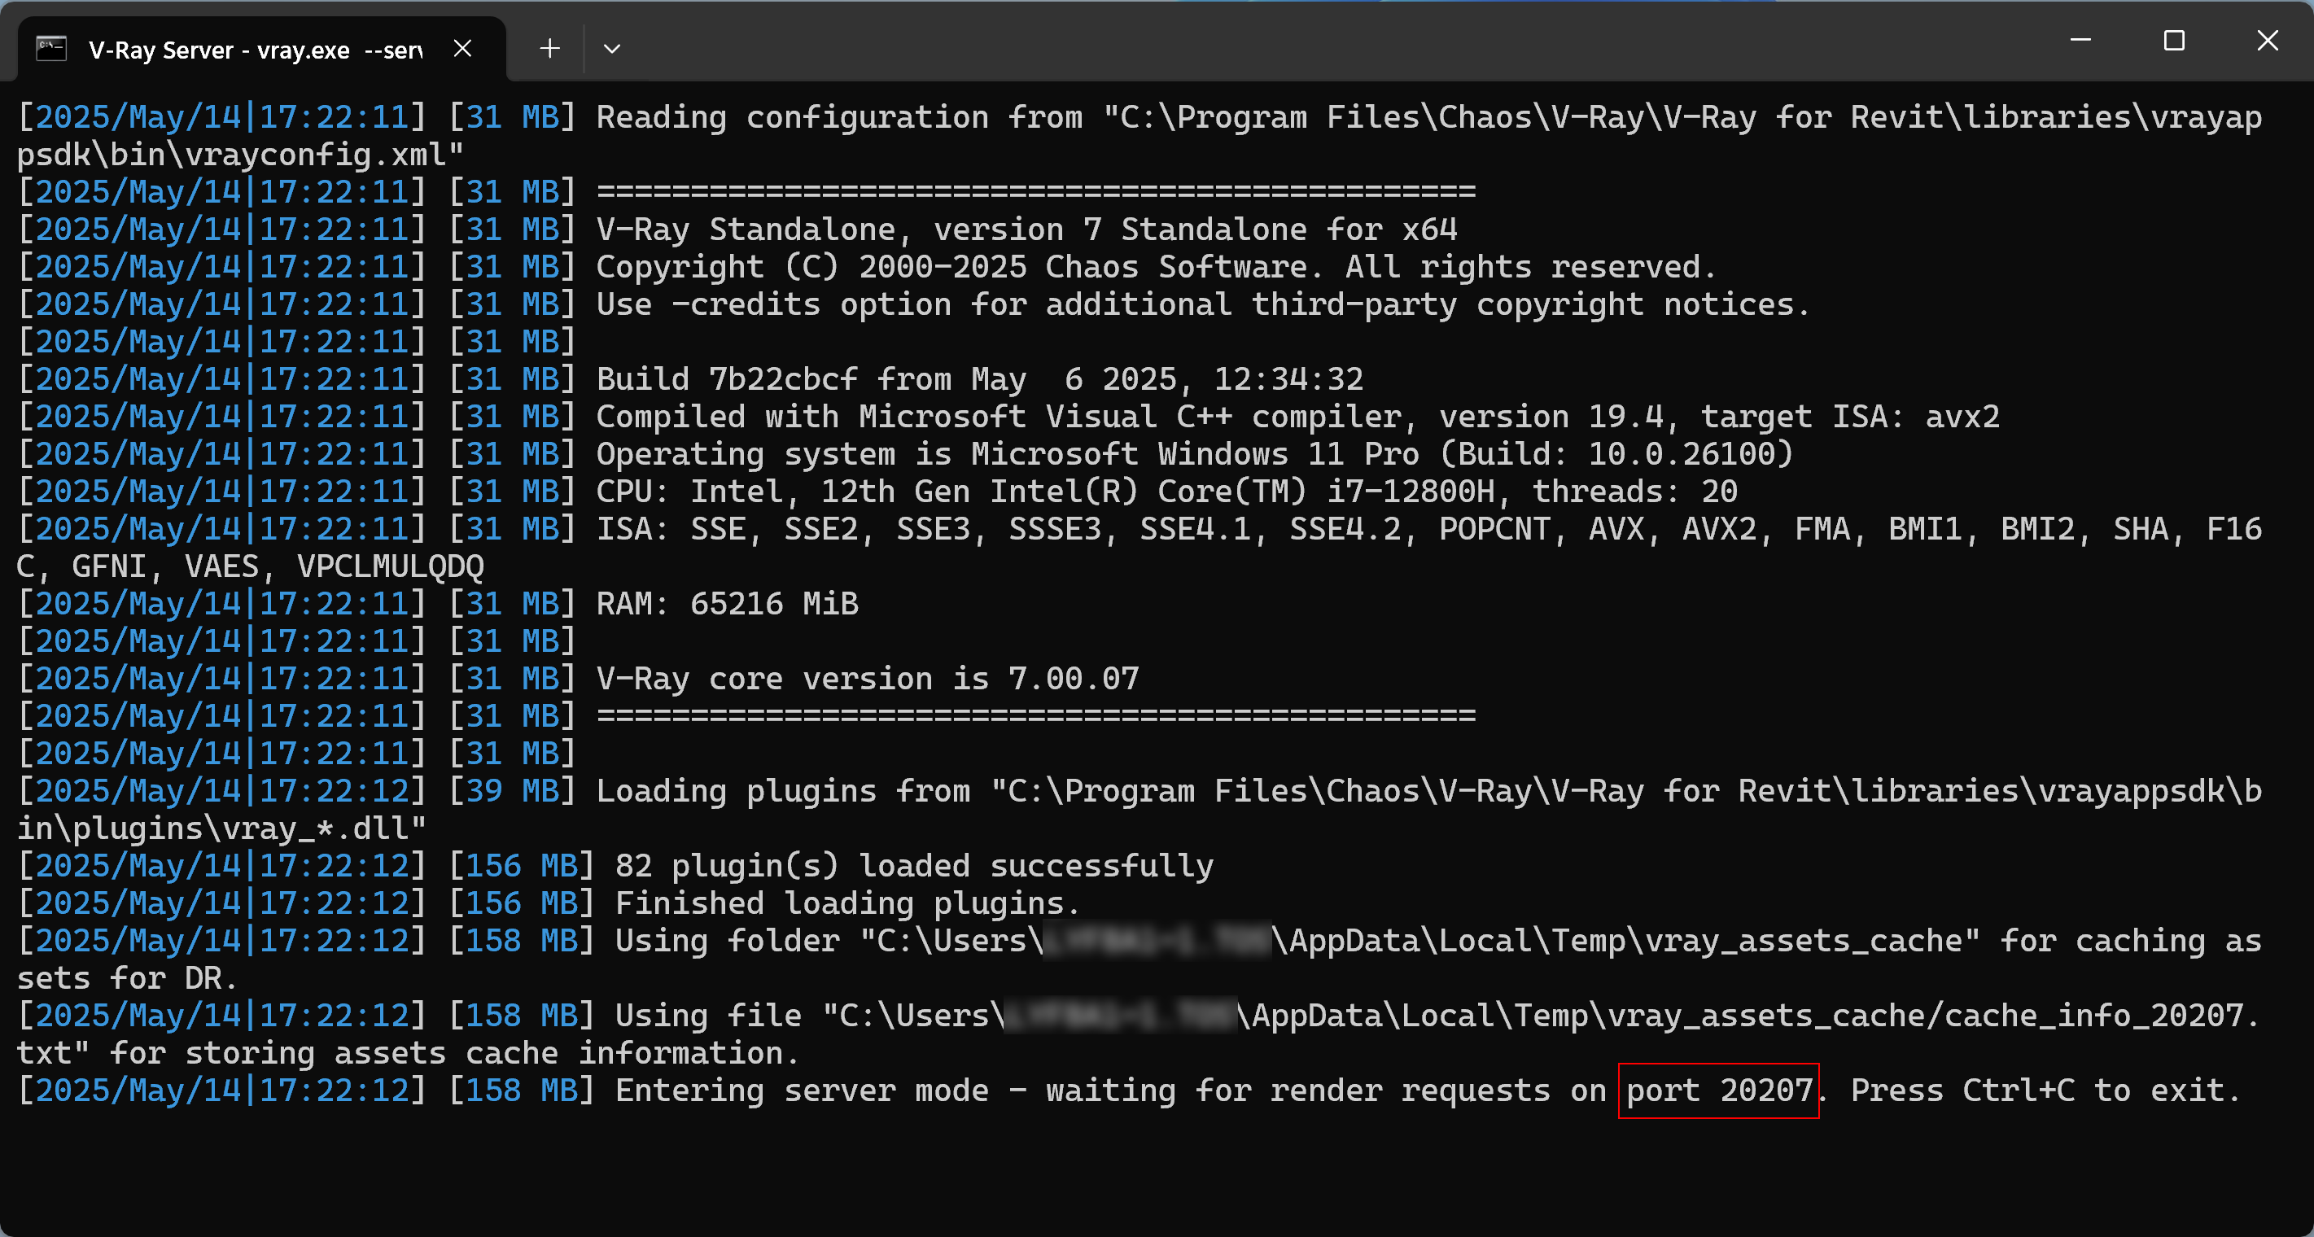Click the highlighted 'port 20207' text

coord(1718,1091)
